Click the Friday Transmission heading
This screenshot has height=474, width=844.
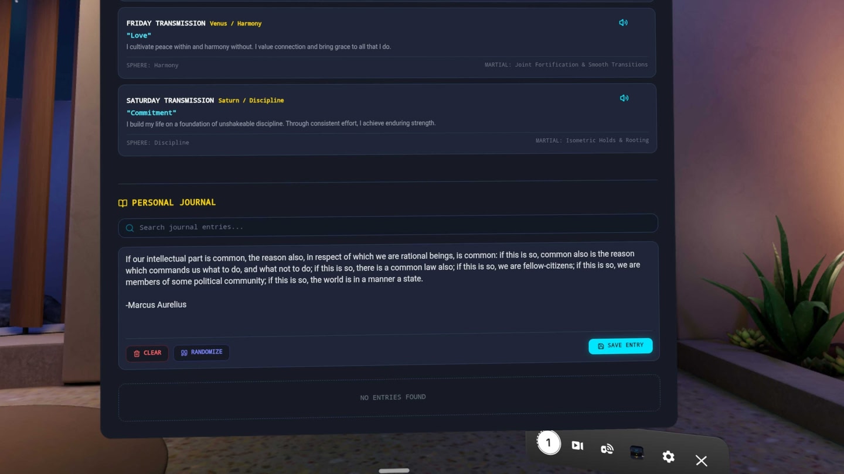pos(166,23)
